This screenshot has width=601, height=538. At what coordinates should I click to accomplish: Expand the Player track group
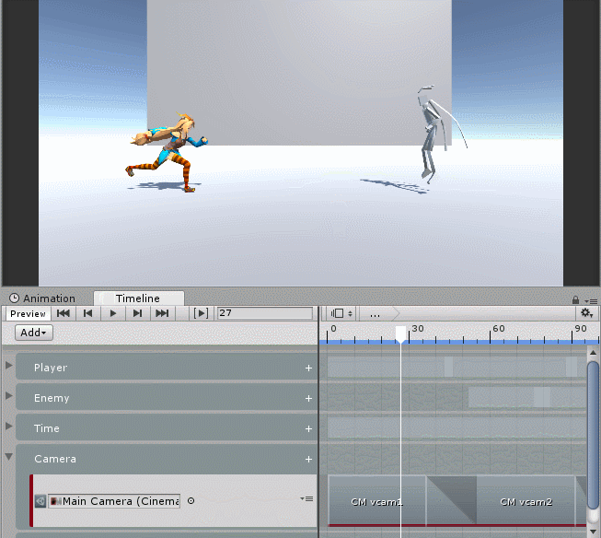click(x=9, y=366)
